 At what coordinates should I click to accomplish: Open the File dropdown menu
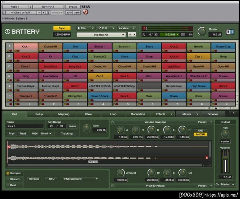point(86,28)
